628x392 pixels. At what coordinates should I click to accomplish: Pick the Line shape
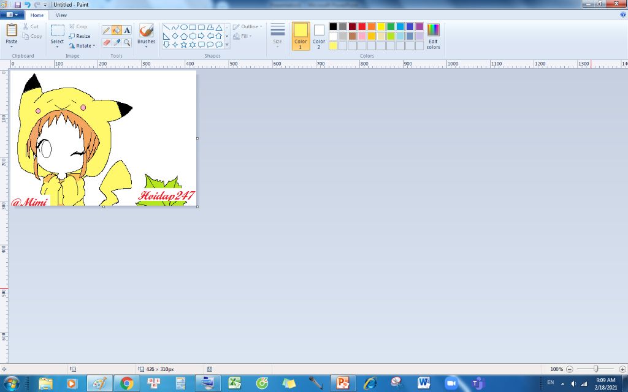(x=166, y=28)
